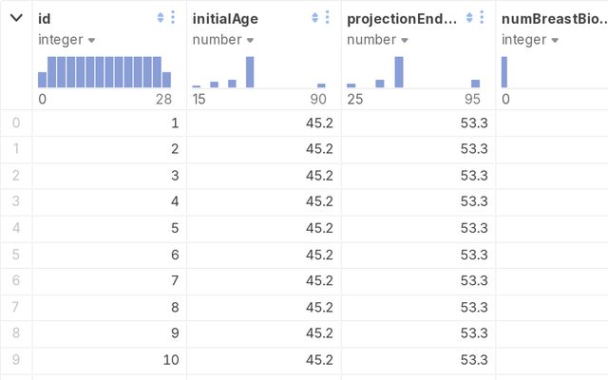Open initialAge column options menu
The image size is (608, 380).
(x=327, y=18)
